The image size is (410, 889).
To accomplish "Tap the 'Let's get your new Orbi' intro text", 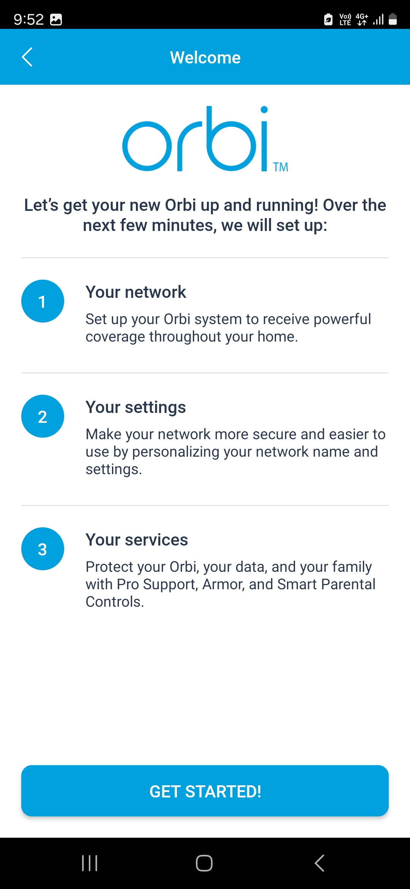I will tap(205, 215).
